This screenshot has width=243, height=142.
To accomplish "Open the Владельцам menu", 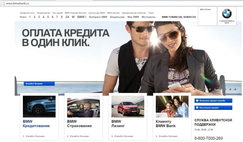I will 117,17.
